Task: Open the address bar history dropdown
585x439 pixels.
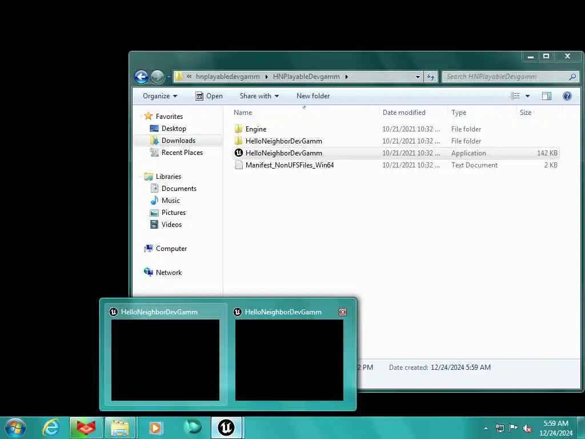Action: 418,77
